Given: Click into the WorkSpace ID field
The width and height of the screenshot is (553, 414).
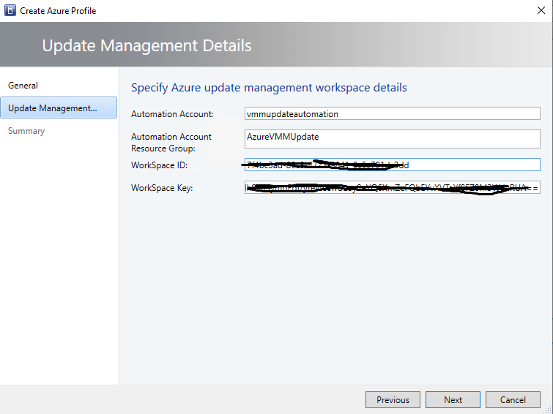Looking at the screenshot, I should [392, 165].
